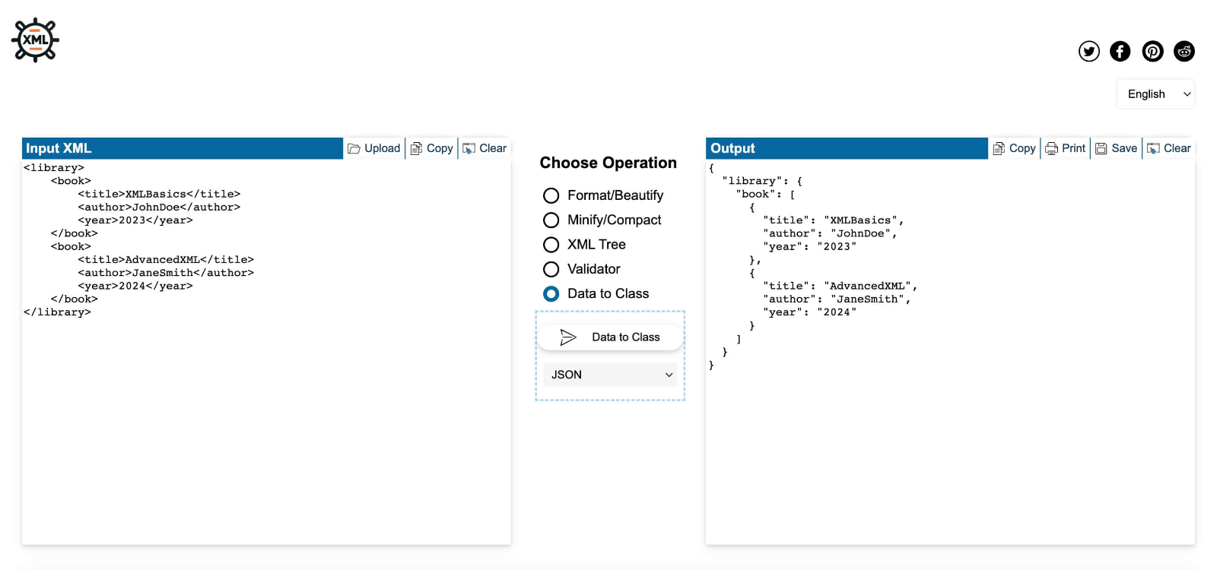
Task: Click the <title>XMLBasics</title> line
Action: (159, 194)
